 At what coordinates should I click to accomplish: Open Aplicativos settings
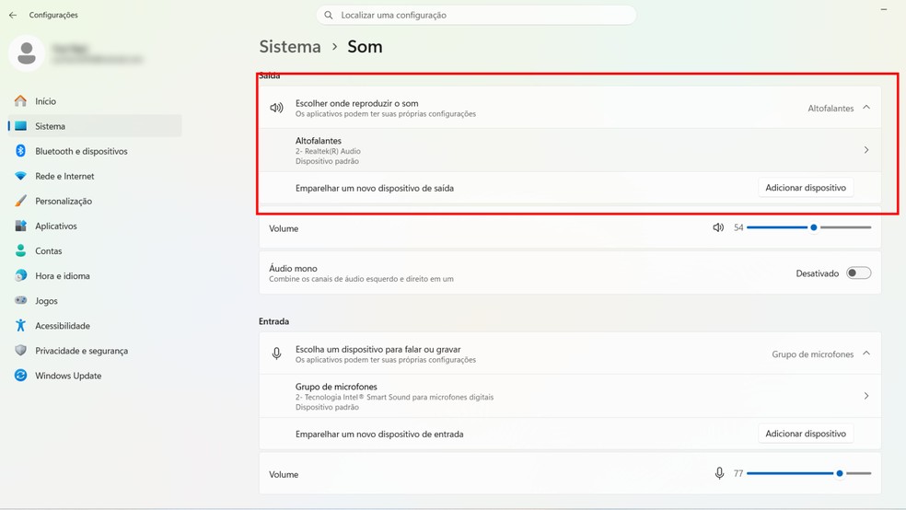pos(96,226)
